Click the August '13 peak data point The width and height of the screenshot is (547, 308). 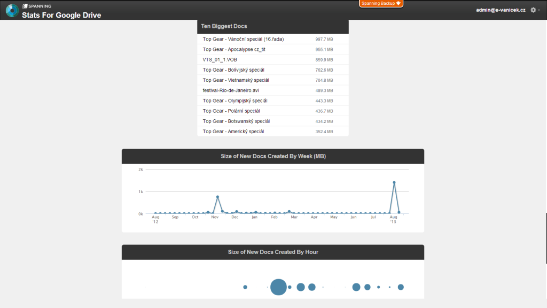click(394, 183)
